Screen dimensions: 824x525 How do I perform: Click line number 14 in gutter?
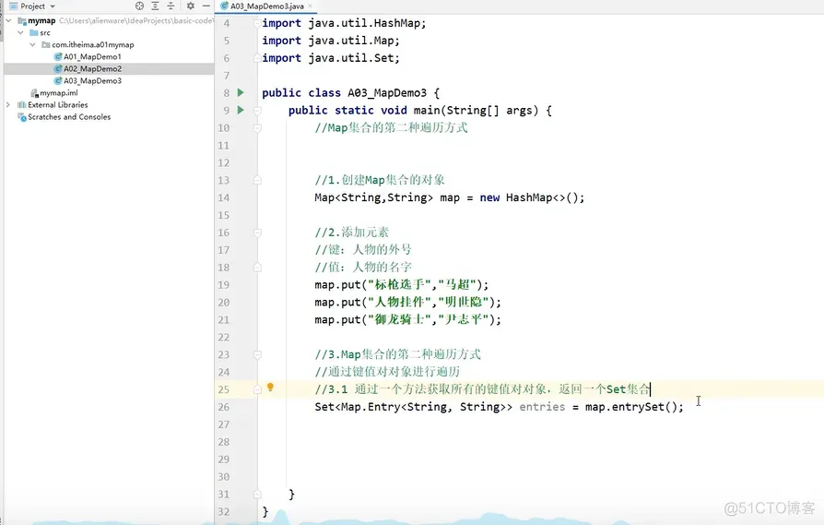[224, 197]
